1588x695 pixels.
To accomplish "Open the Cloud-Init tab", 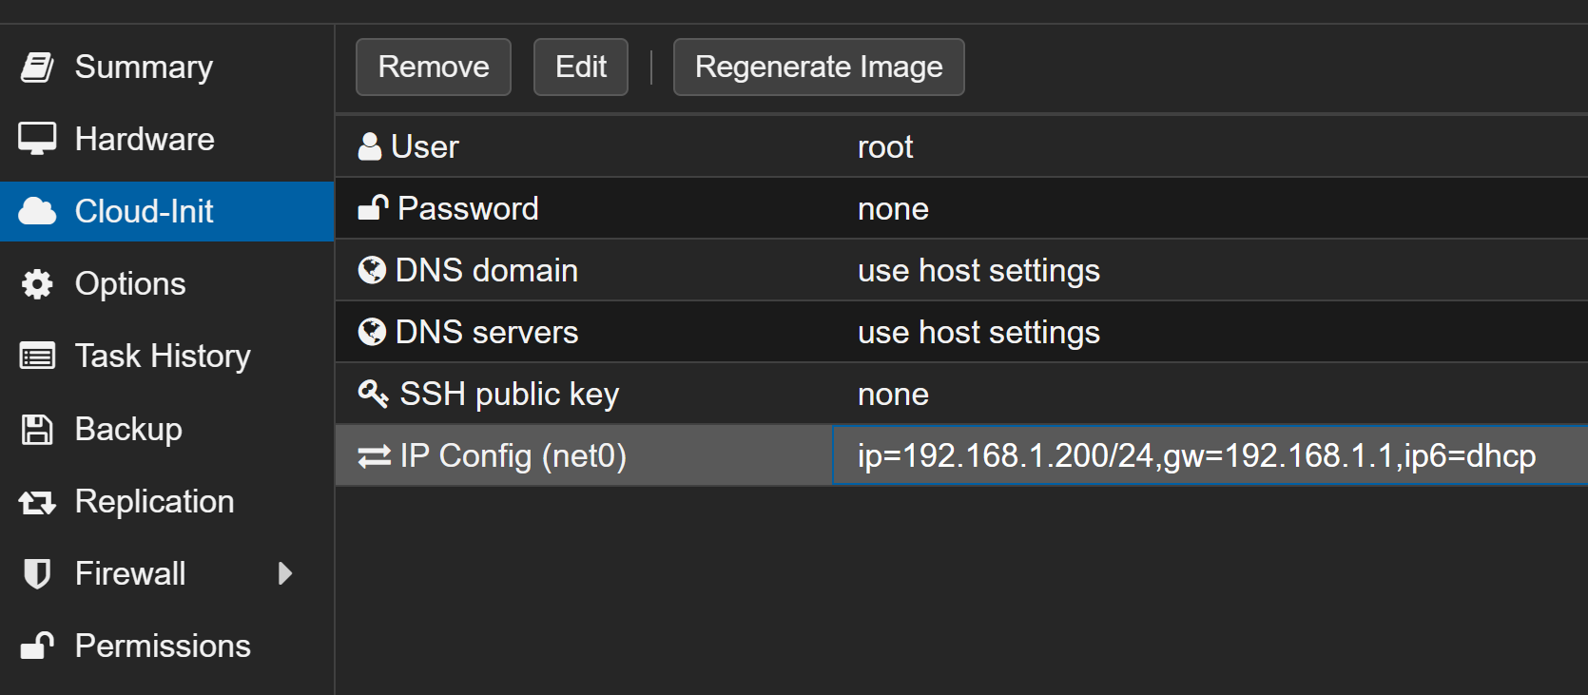I will [x=144, y=211].
